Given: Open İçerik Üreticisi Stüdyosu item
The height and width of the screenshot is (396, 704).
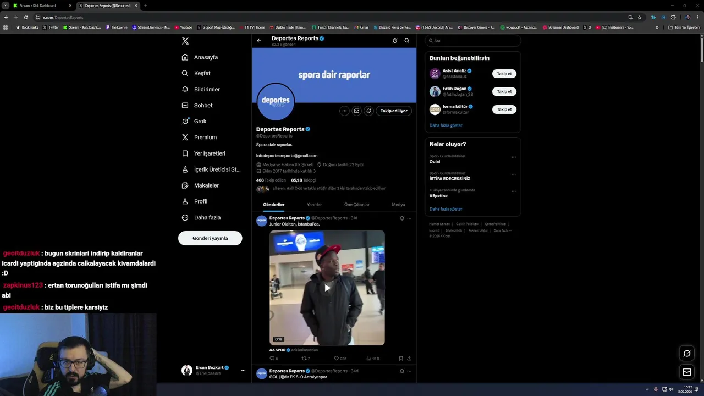Looking at the screenshot, I should pyautogui.click(x=211, y=169).
